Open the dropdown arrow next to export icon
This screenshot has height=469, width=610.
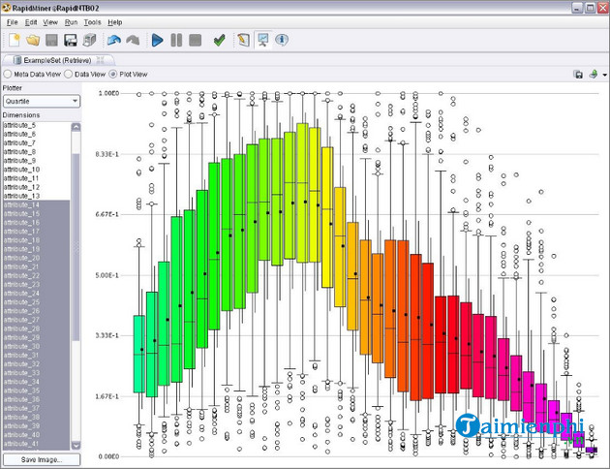click(604, 75)
